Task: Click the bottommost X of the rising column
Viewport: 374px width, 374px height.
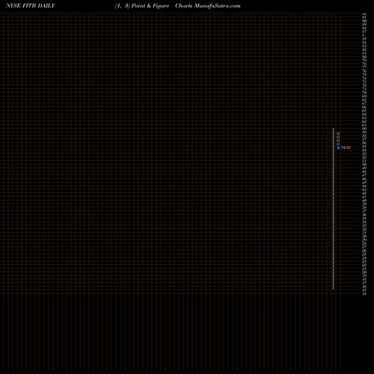Action: pos(334,288)
